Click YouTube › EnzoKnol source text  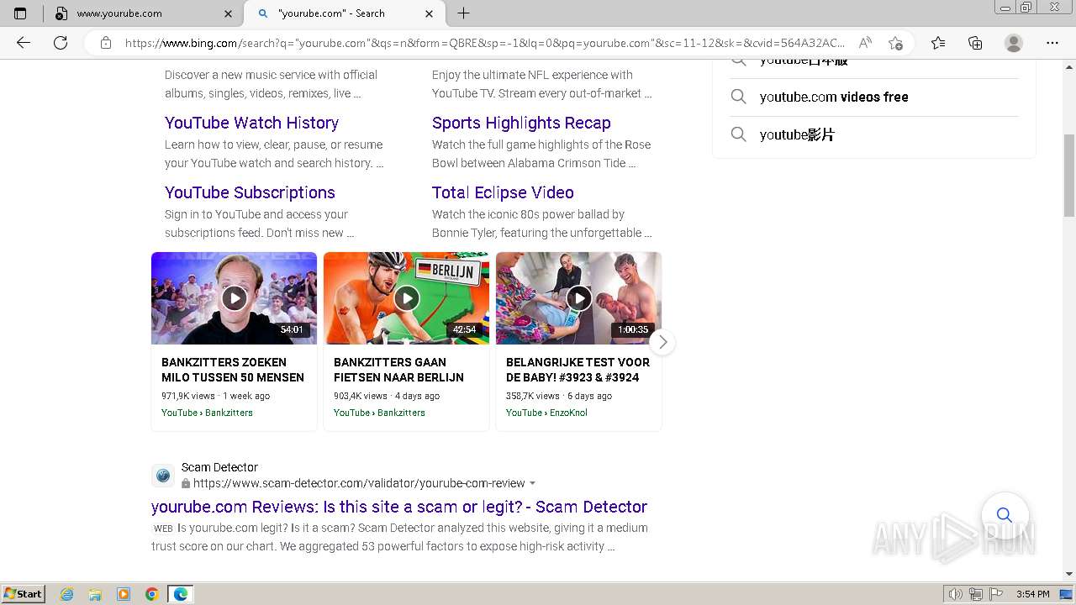point(546,413)
